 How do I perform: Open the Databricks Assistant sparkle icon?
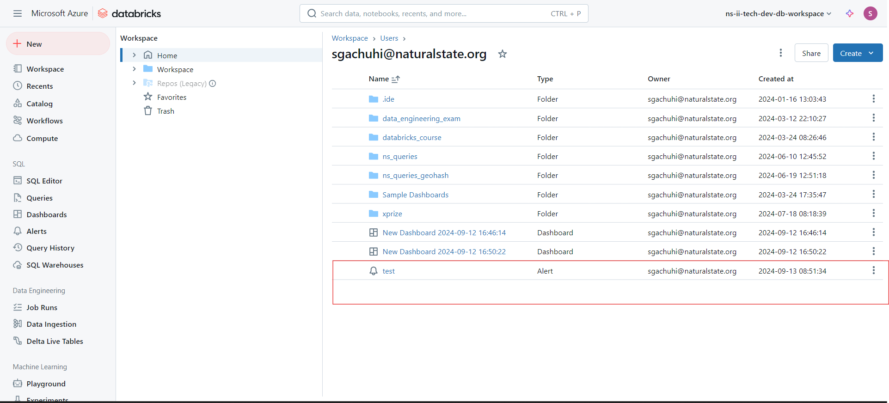pyautogui.click(x=850, y=13)
